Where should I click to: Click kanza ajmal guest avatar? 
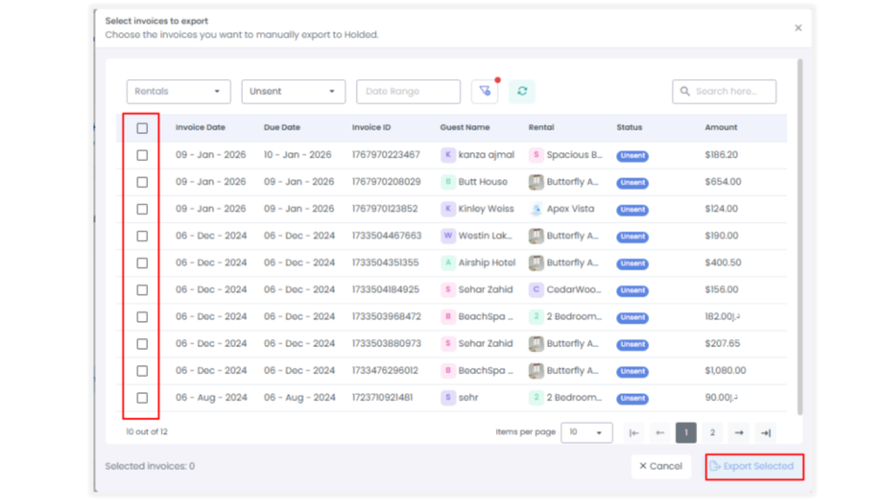point(448,155)
